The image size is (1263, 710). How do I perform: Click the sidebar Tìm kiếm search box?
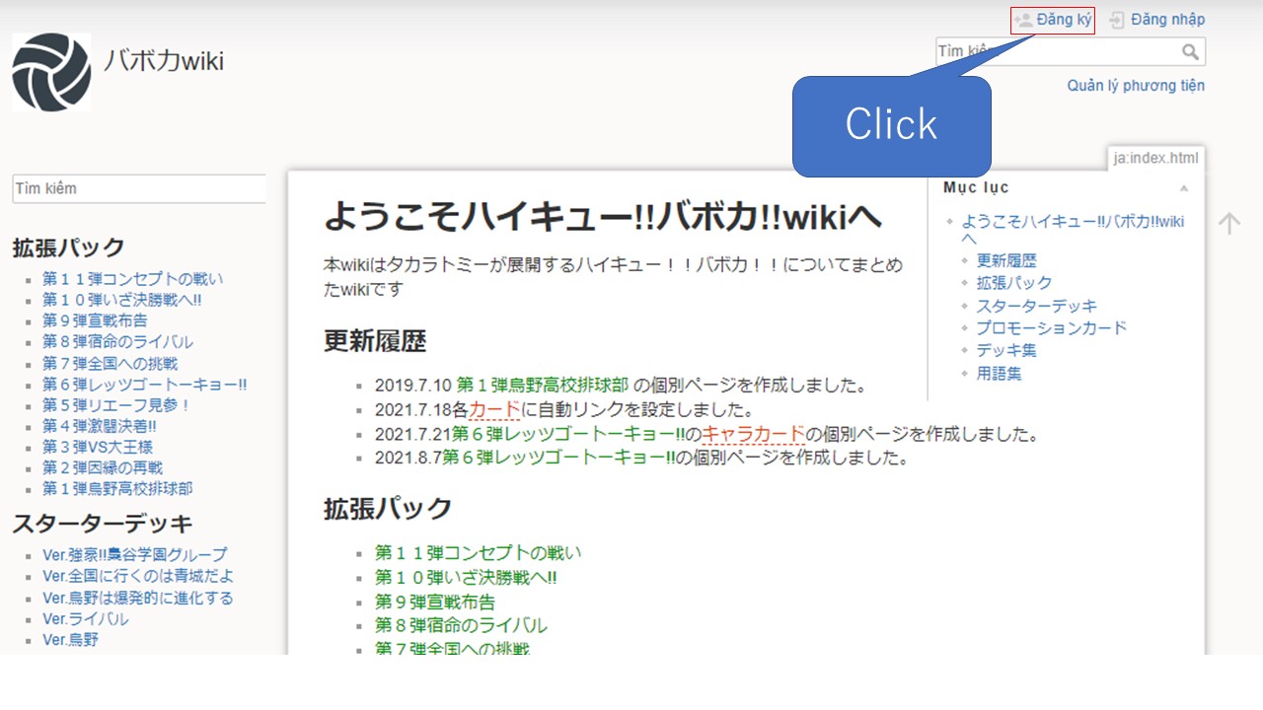138,188
